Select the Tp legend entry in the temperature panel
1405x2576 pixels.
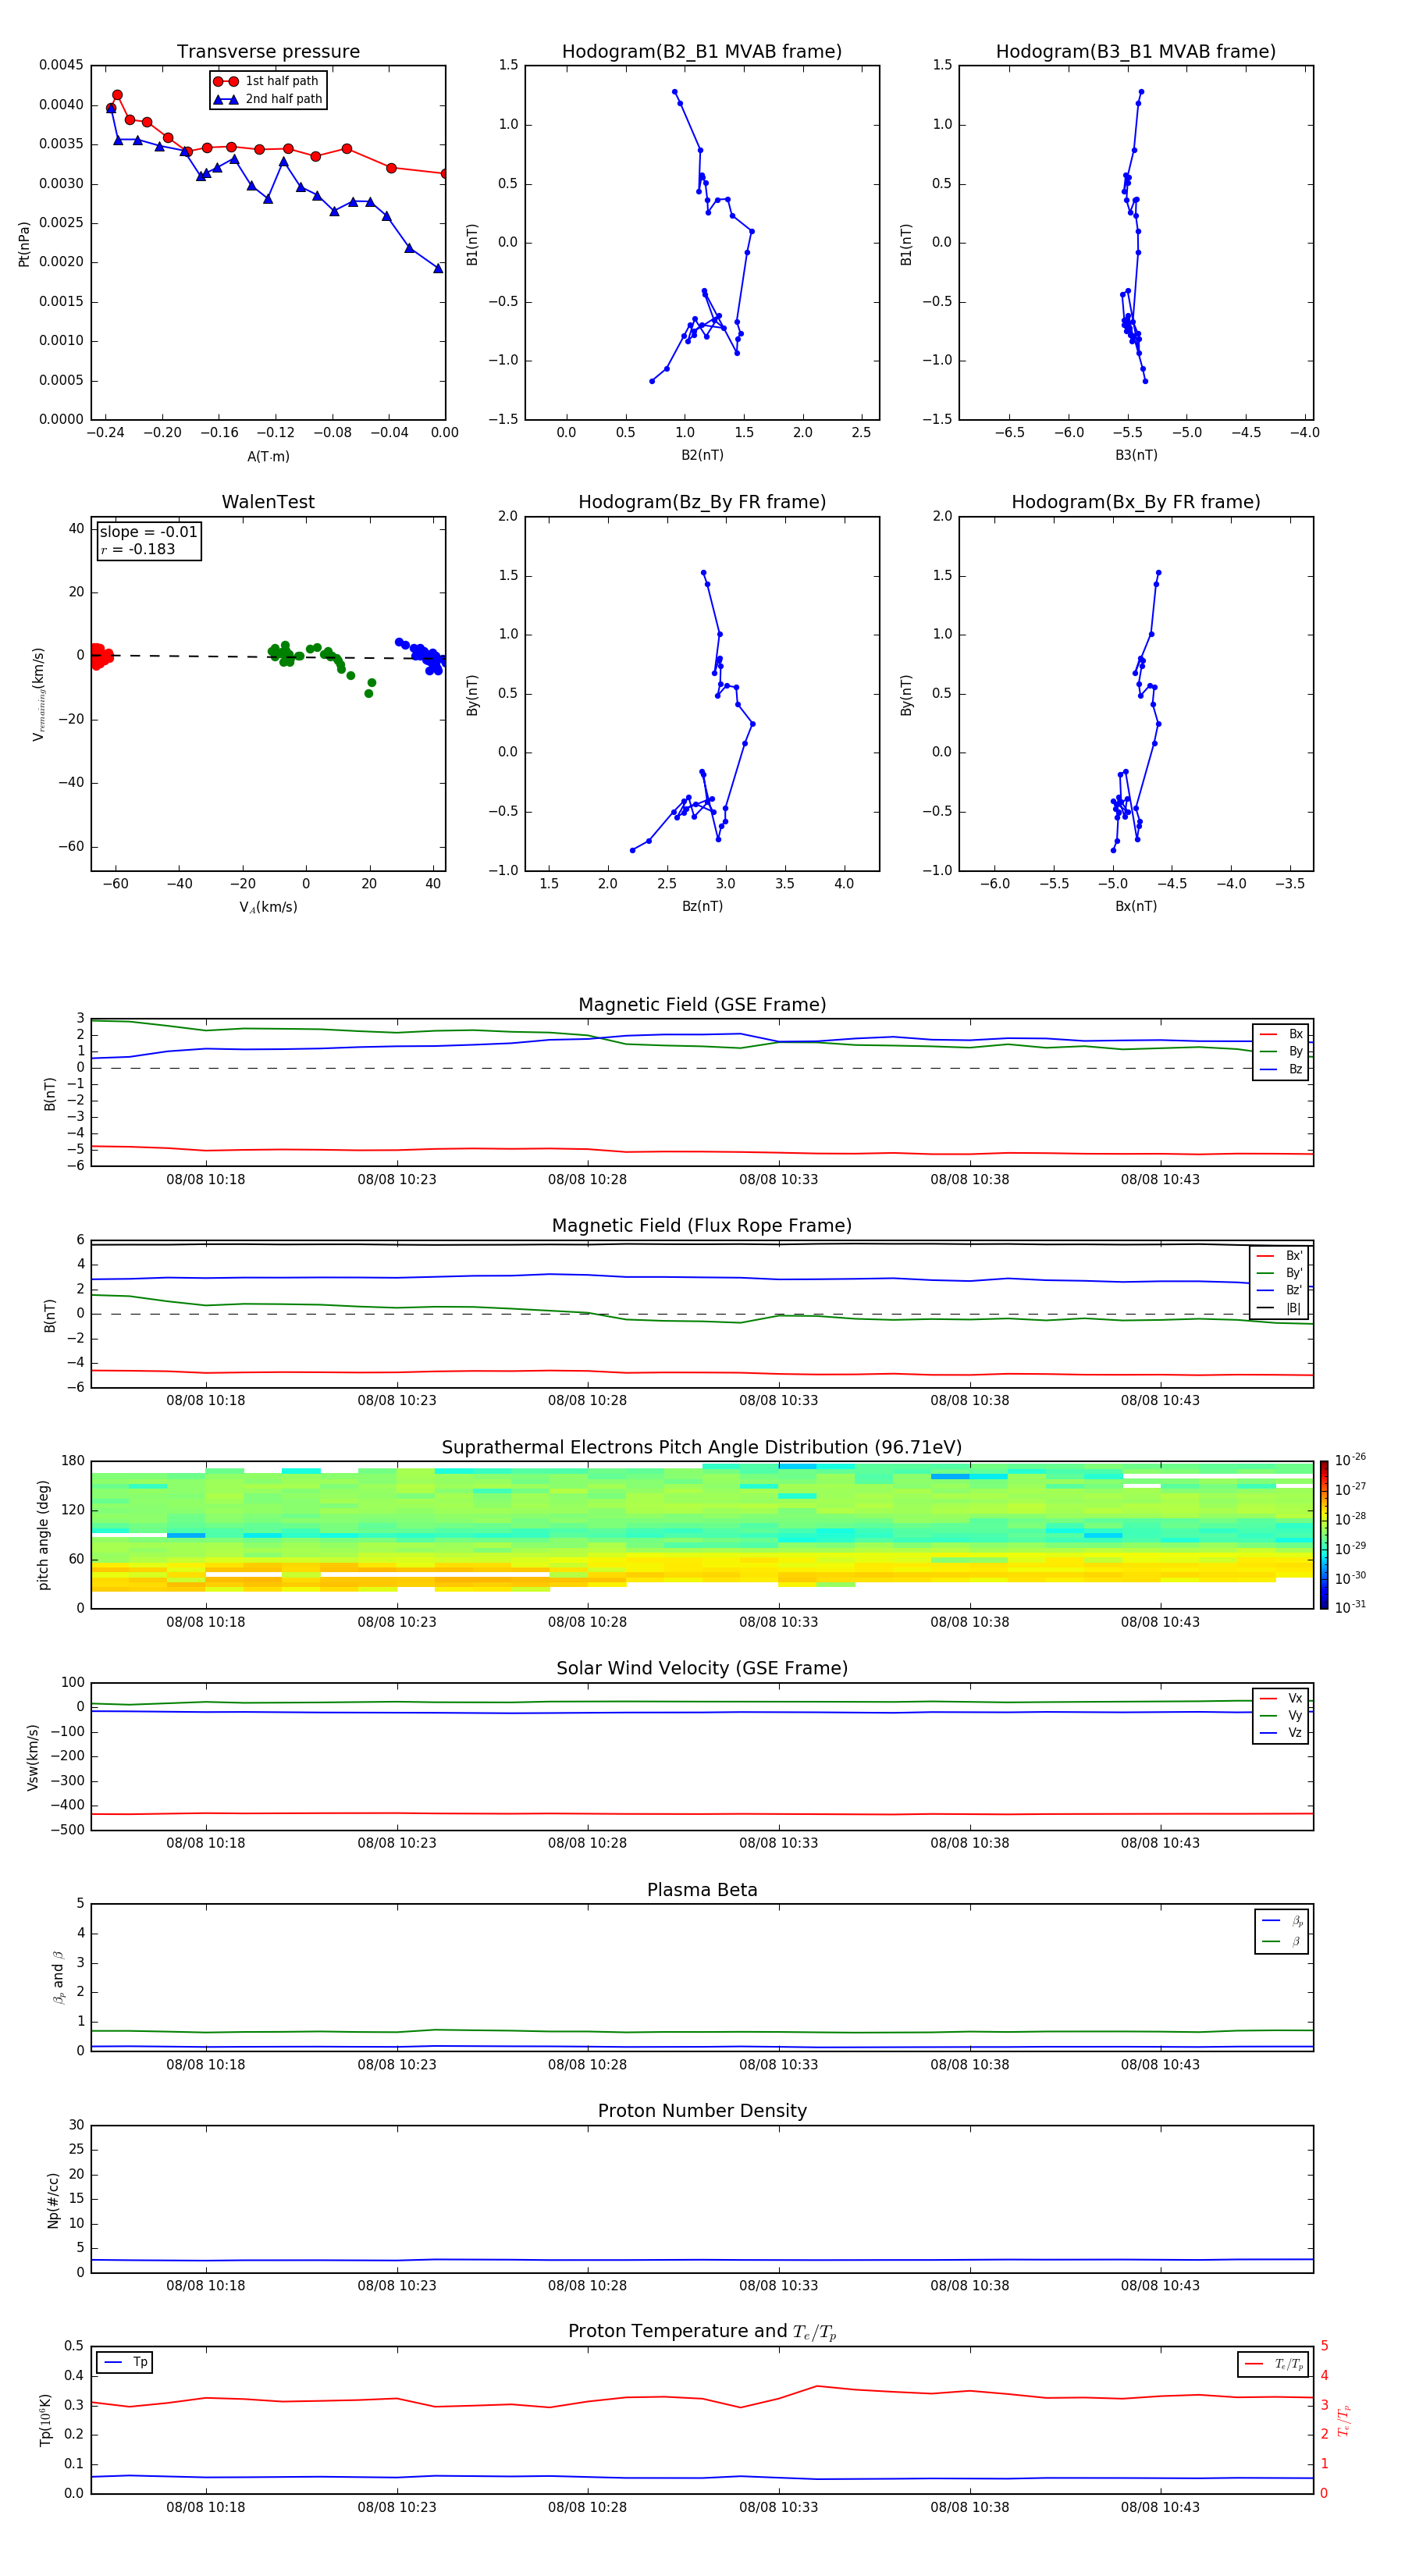124,2362
